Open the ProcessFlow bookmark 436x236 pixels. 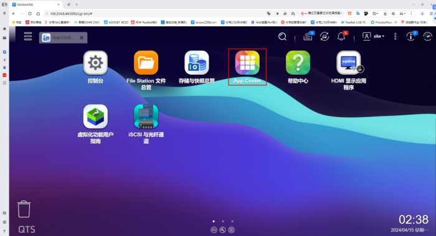coord(384,22)
